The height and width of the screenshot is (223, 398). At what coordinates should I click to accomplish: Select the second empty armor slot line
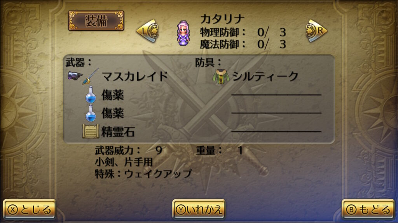point(276,113)
